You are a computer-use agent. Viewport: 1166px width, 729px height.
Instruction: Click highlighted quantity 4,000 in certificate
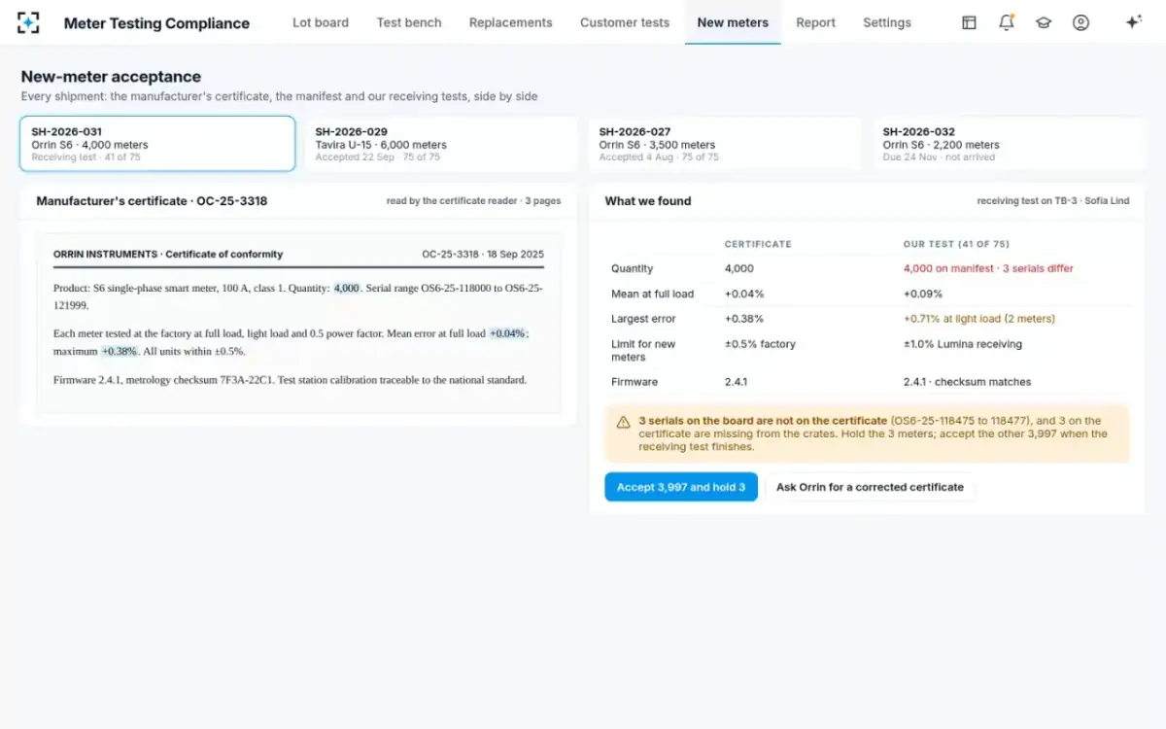(347, 288)
